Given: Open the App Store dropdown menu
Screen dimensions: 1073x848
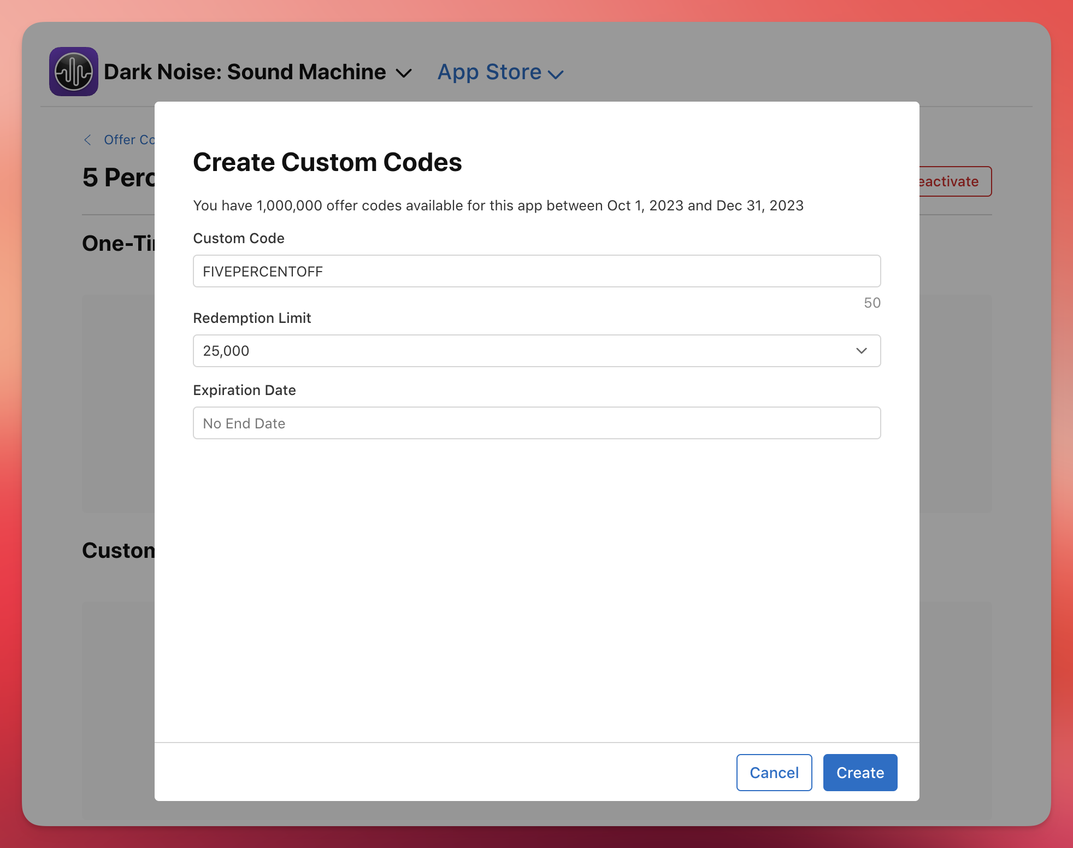Looking at the screenshot, I should (500, 72).
